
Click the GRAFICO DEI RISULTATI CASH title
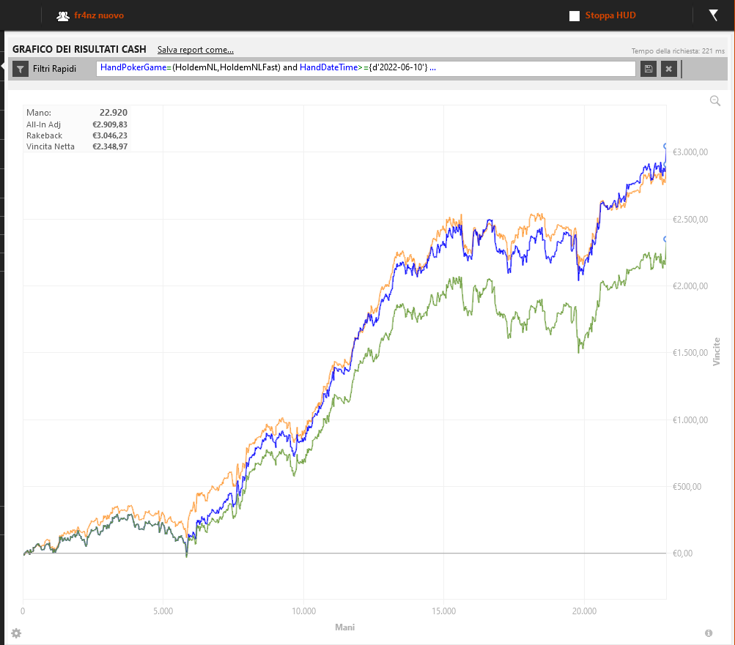click(x=79, y=49)
